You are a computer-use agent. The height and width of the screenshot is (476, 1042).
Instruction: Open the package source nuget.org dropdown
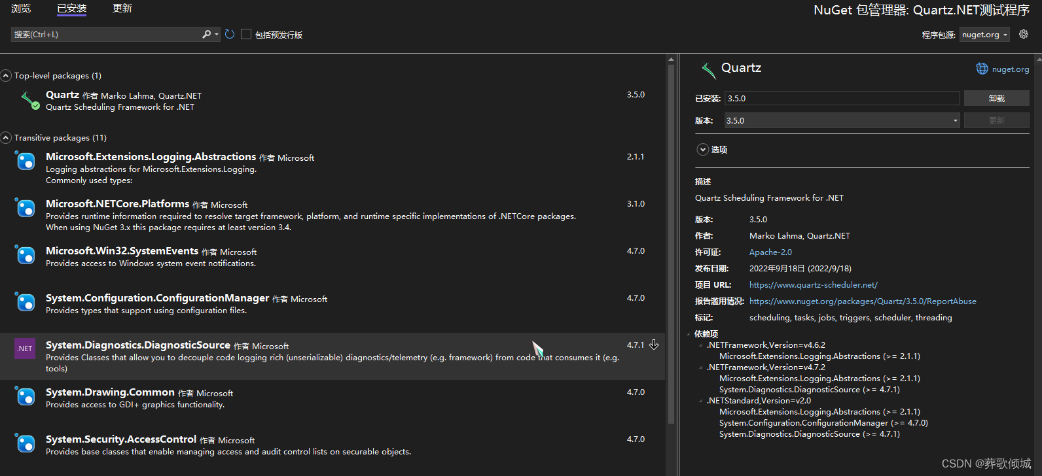coord(984,35)
